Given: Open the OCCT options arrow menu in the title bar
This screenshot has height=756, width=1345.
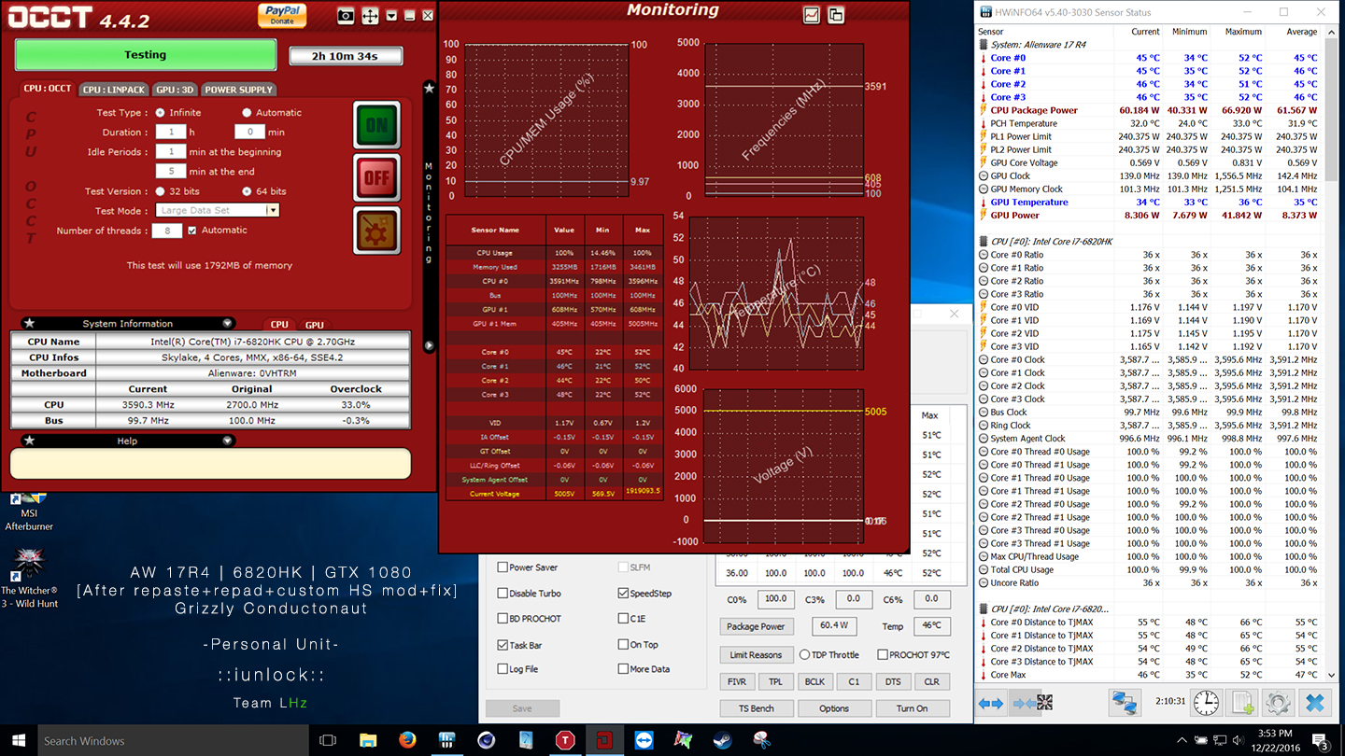Looking at the screenshot, I should coord(391,16).
